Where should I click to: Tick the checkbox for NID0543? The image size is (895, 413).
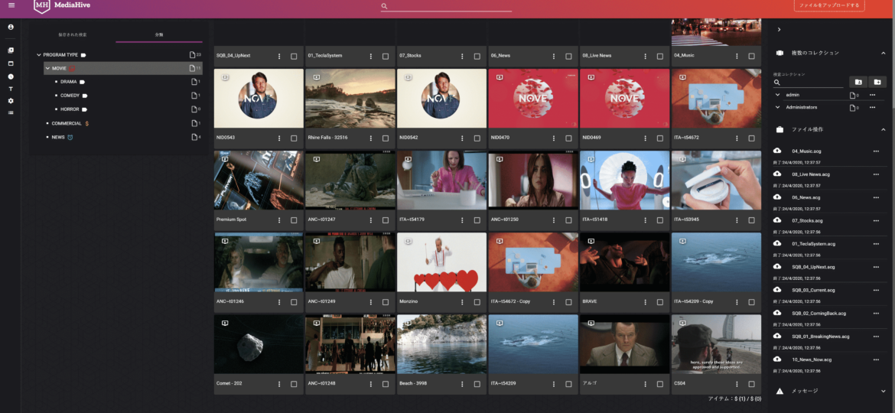(x=294, y=138)
